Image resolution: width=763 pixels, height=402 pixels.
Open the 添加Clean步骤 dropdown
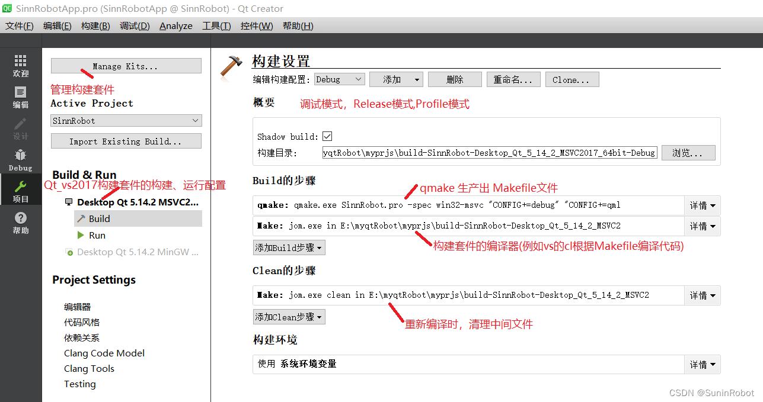click(x=289, y=317)
